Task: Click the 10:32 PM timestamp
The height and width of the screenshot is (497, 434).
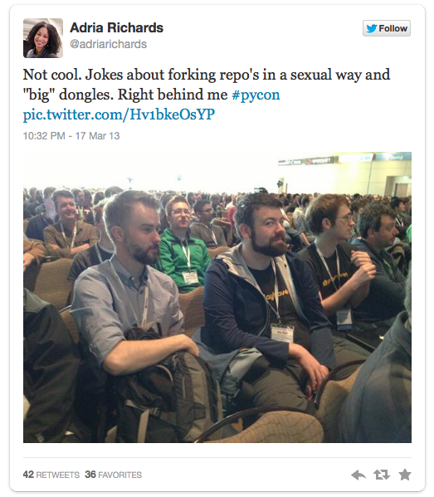Action: [44, 136]
